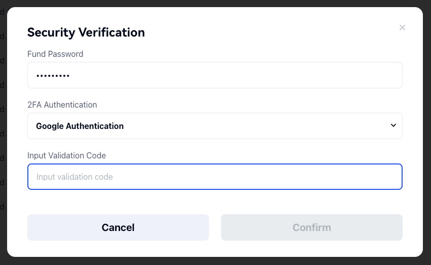Focus the Fund Password field
Viewport: 431px width, 265px height.
[x=214, y=75]
